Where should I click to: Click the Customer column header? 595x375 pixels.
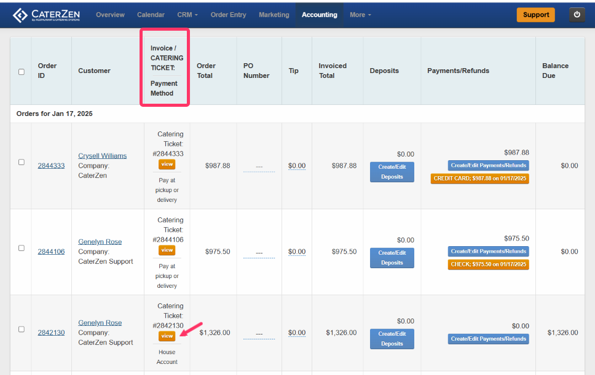(x=94, y=71)
